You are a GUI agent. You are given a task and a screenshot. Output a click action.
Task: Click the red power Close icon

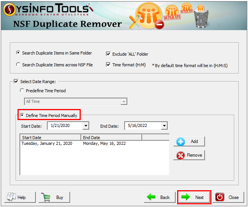tap(220, 197)
